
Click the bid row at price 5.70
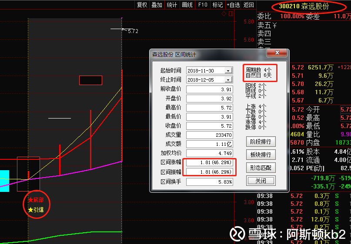tap(320, 84)
